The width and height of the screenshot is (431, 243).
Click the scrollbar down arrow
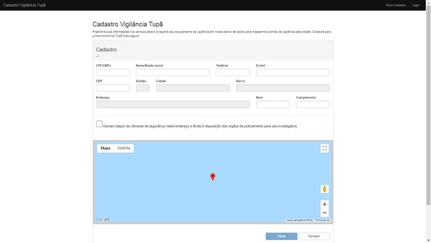click(x=429, y=241)
